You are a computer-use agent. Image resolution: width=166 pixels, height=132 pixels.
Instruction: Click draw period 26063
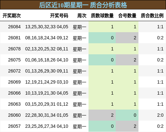(x=14, y=104)
